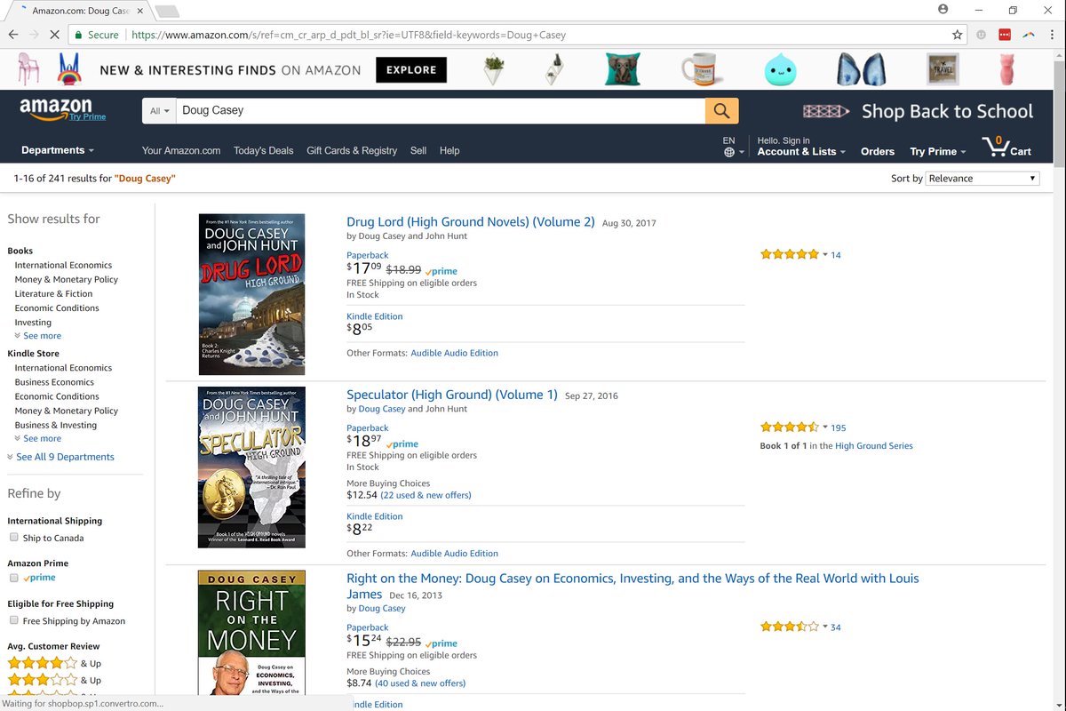Click Audible Audio Edition for Speculator
This screenshot has height=711, width=1066.
click(455, 554)
